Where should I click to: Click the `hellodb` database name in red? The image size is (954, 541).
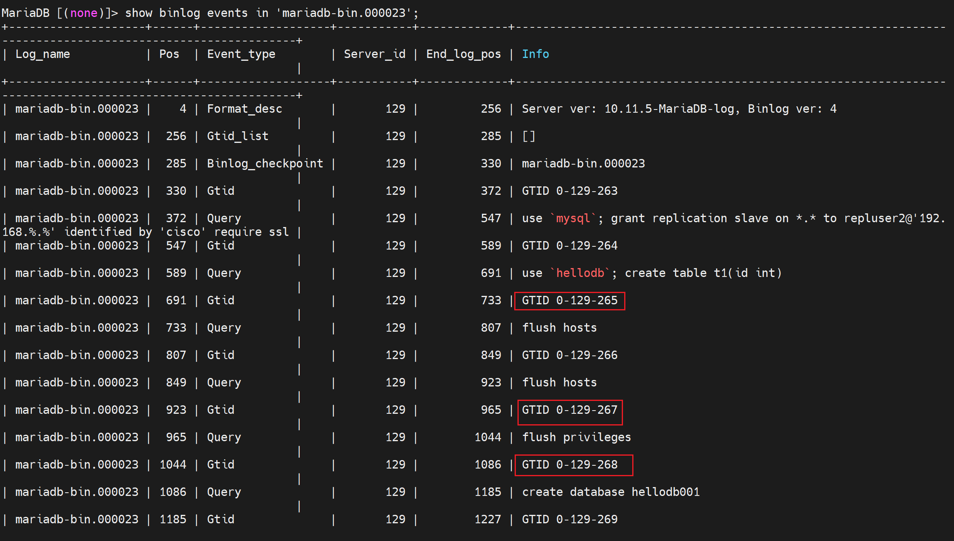point(580,273)
